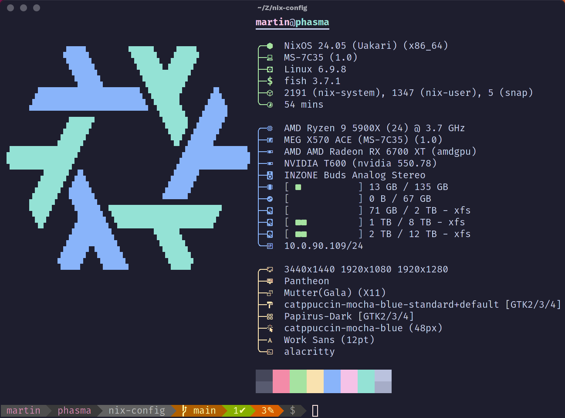The width and height of the screenshot is (565, 418).
Task: Click the motherboard icon beside MEG X570 ACE
Action: (x=270, y=140)
